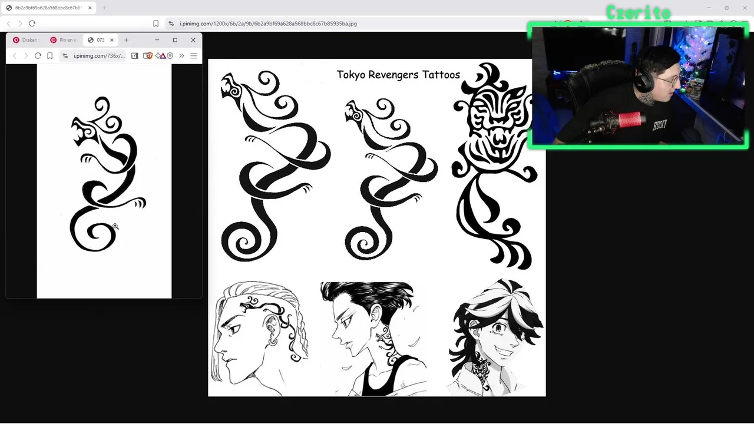Open site settings icon in main address bar
Image resolution: width=754 pixels, height=424 pixels.
pyautogui.click(x=171, y=24)
